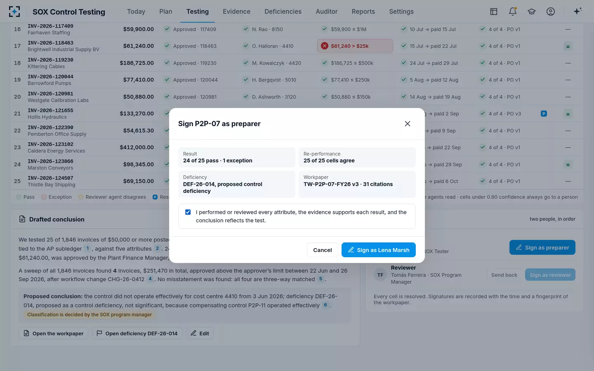Viewport: 594px width, 371px height.
Task: Click the SOX Control Testing logo icon
Action: pyautogui.click(x=14, y=12)
